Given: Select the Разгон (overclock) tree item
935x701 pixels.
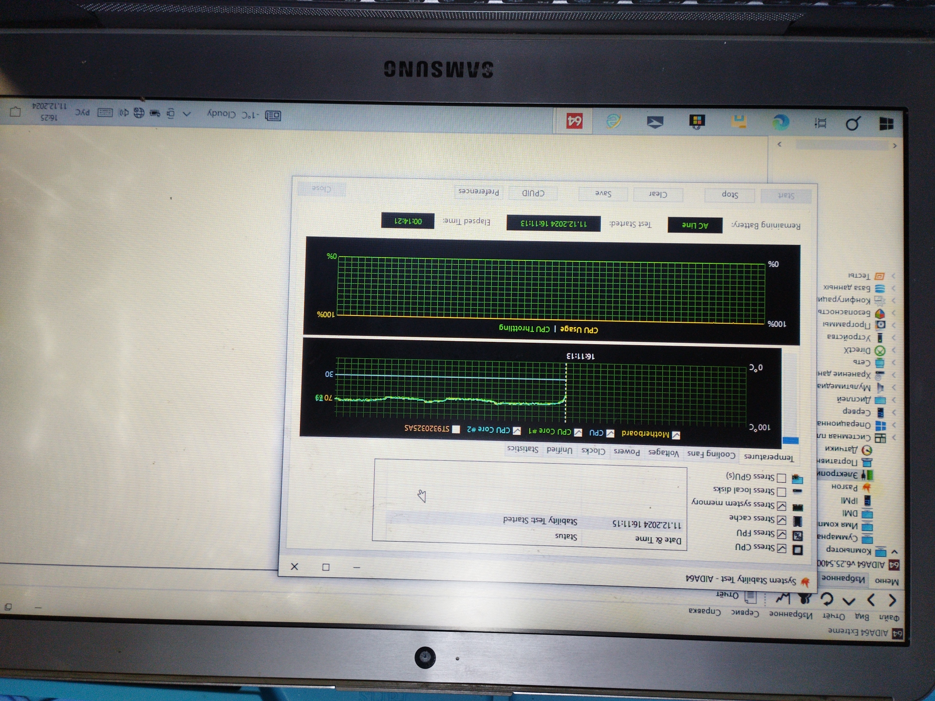Looking at the screenshot, I should [851, 487].
